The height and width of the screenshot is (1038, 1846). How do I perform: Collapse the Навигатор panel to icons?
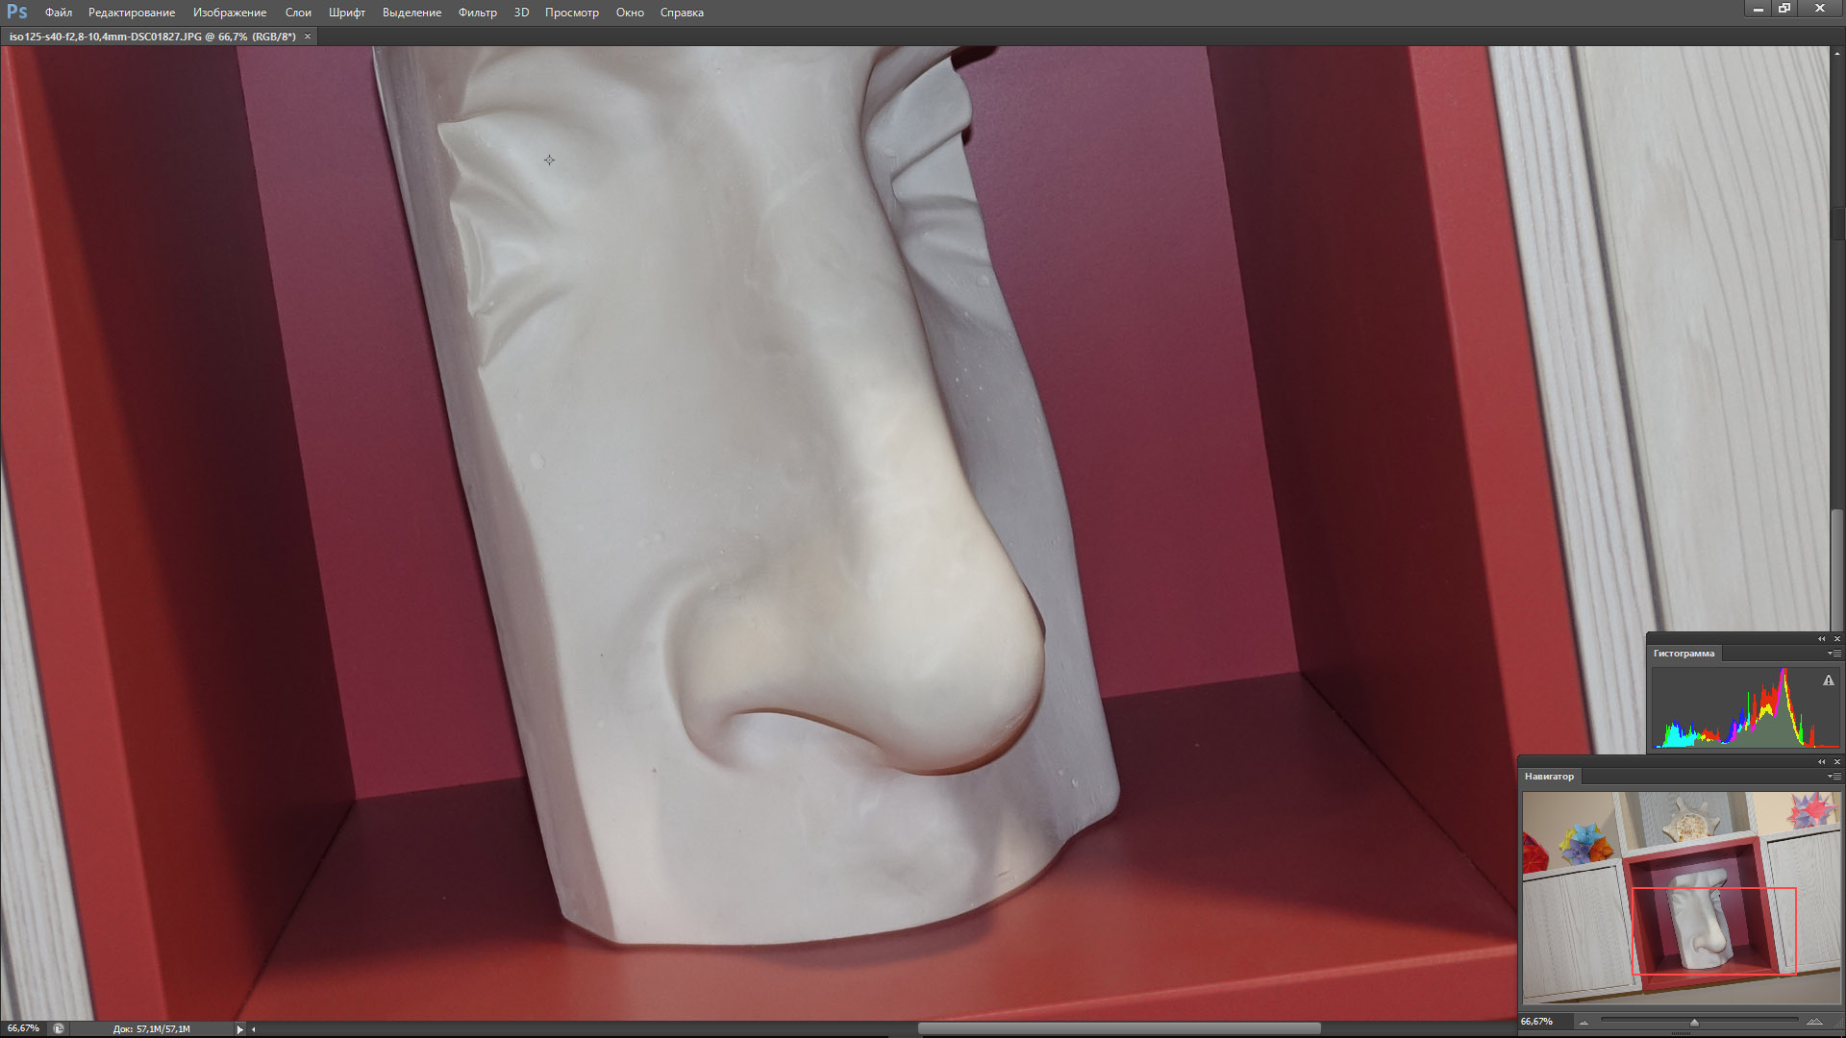[1821, 762]
